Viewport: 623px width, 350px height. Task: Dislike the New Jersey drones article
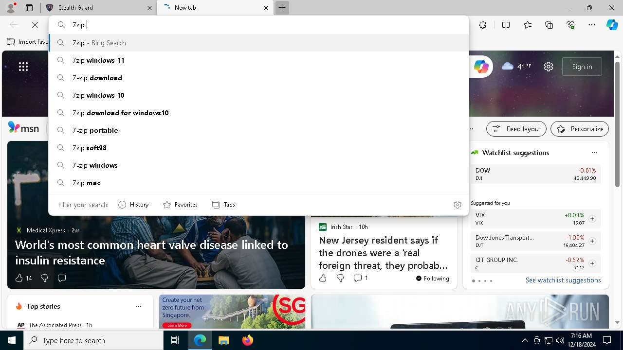coord(340,278)
